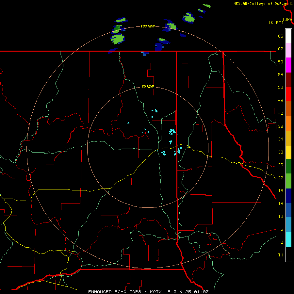Click the "15 JUN 25 01:07" timestamp
The width and height of the screenshot is (294, 294).
click(187, 292)
